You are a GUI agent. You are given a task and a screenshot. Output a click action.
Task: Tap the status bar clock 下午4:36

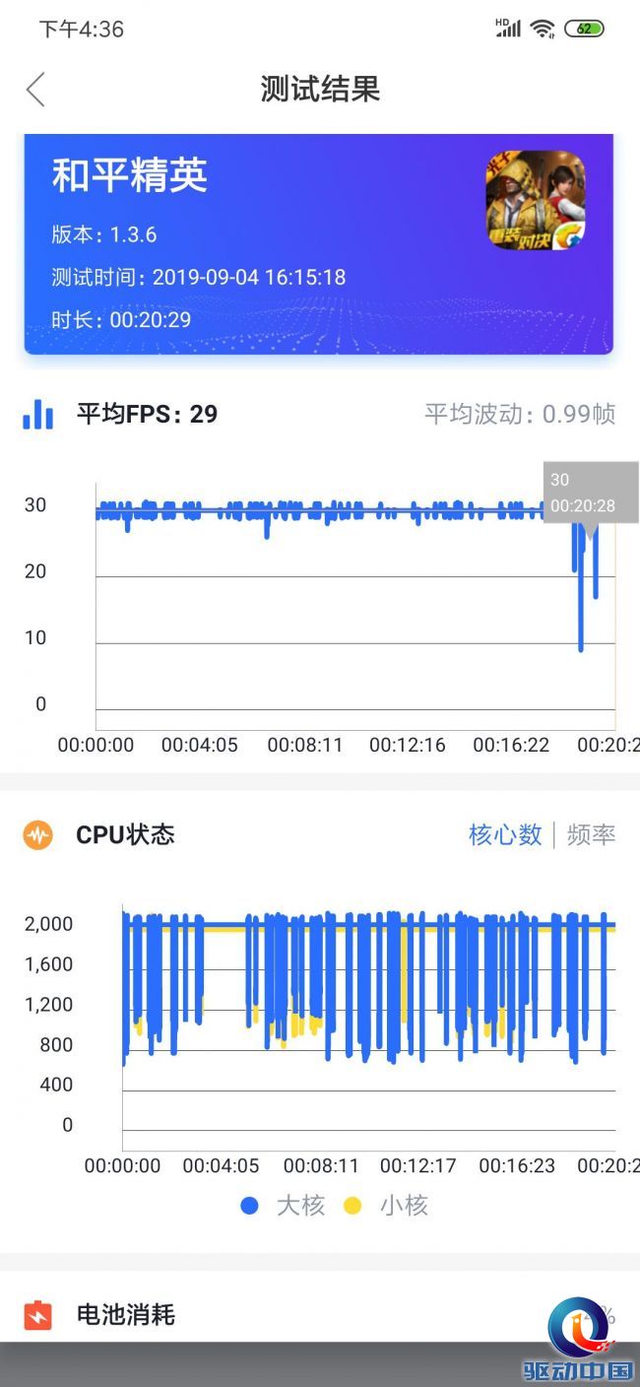(82, 29)
